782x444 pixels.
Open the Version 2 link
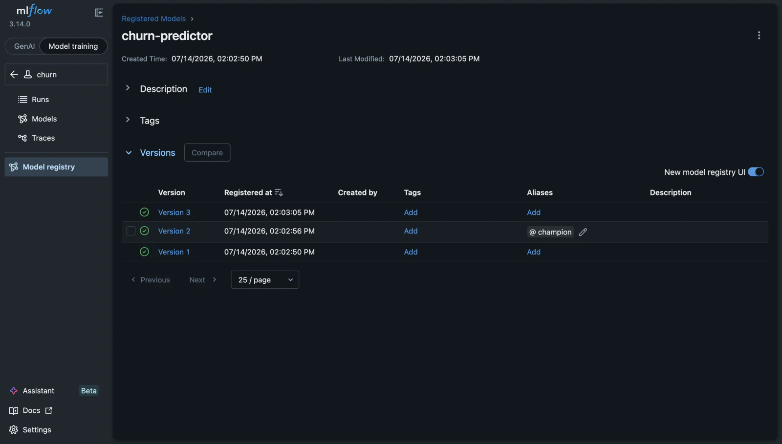[x=174, y=231]
